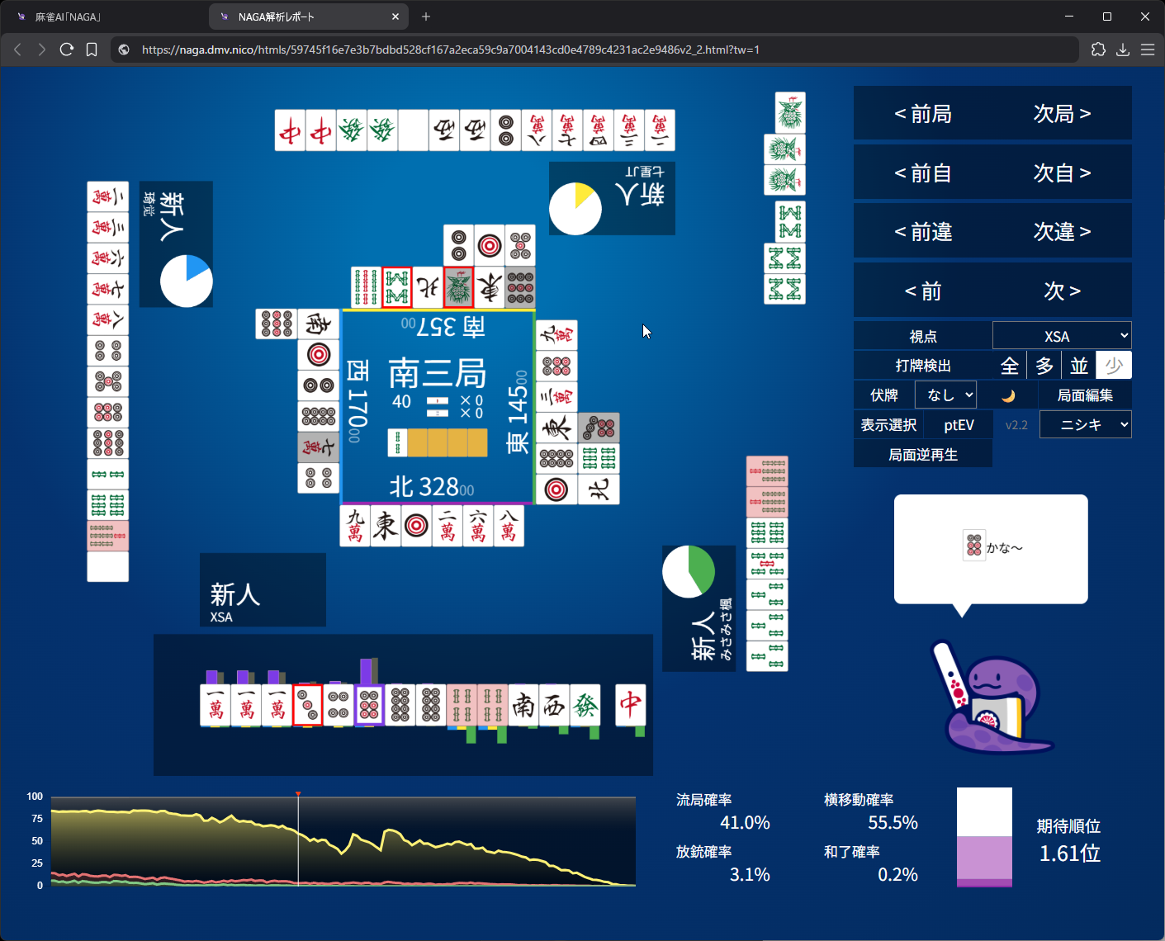Go to next round with 次局 >
Screen dimensions: 1165x941
click(x=1062, y=114)
